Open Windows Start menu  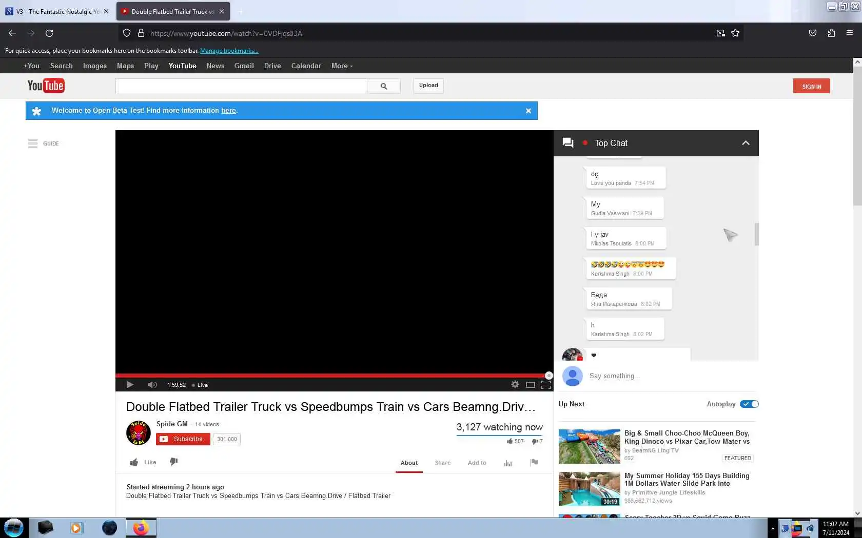click(14, 528)
